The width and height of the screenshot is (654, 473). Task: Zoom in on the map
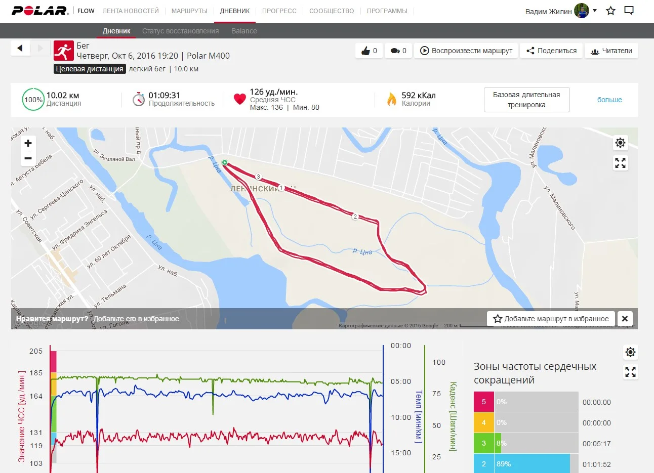pos(28,143)
